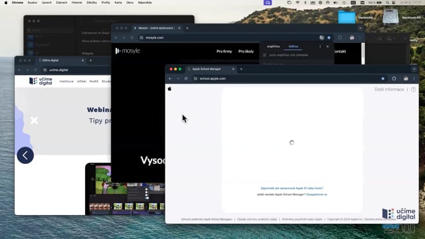Open forgotten Apple ID or password link
This screenshot has width=425, height=239.
pos(292,188)
